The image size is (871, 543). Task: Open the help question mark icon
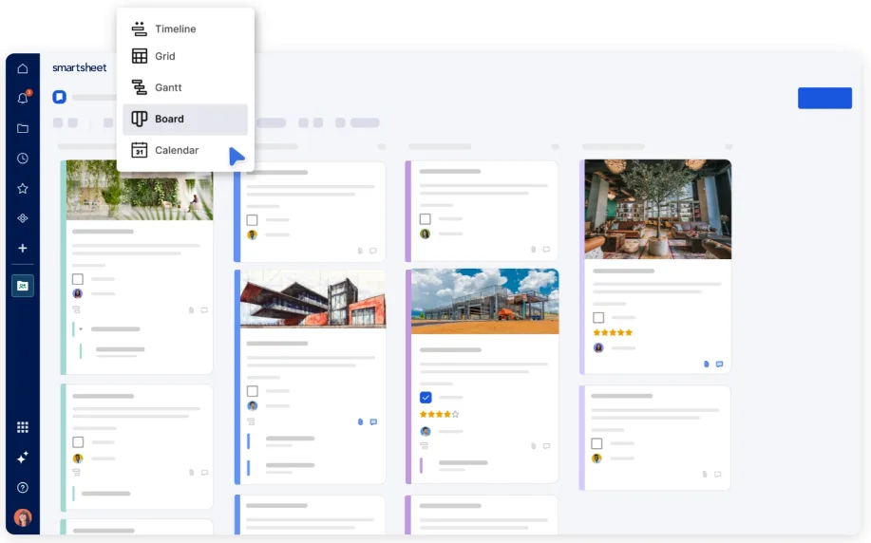(x=22, y=488)
